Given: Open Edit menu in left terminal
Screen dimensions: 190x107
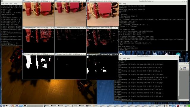Looking at the screenshot, I should tap(7, 4).
